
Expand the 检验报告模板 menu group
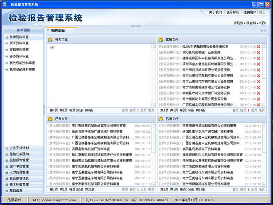coord(7,178)
